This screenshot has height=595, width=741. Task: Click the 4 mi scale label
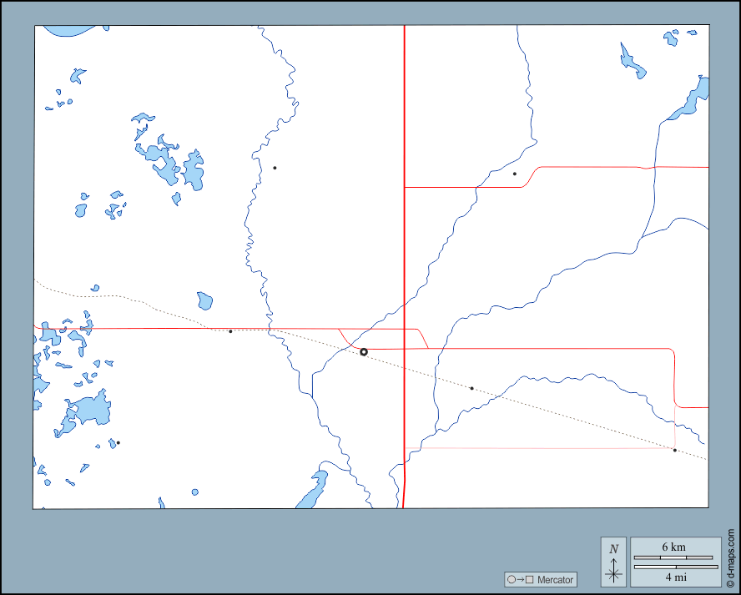[676, 577]
